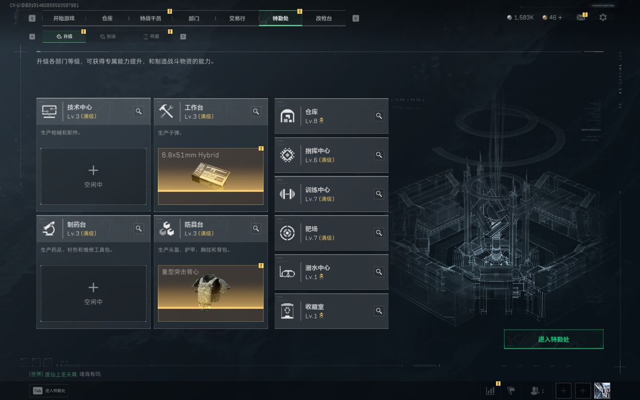The image size is (640, 400).
Task: Select the 收藏室 Lv.1 row
Action: (332, 311)
